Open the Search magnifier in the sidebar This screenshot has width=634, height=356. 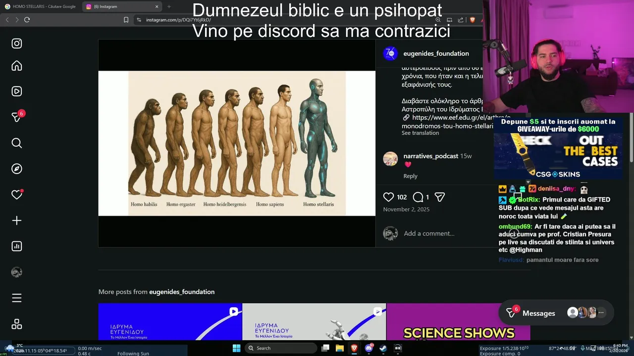coord(17,143)
